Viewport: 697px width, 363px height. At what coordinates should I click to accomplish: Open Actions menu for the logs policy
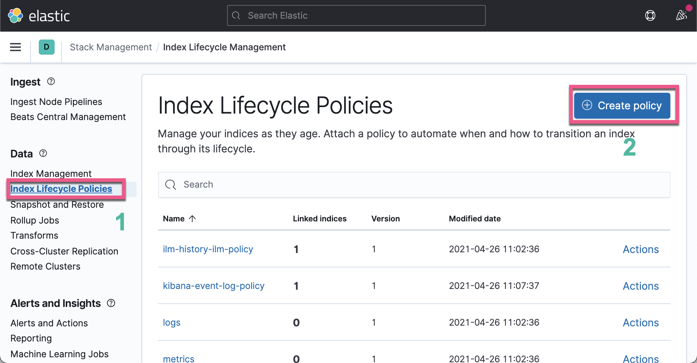(x=641, y=322)
